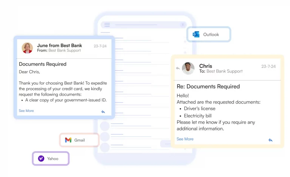Select the Gmail provider button
The image size is (290, 177).
pyautogui.click(x=79, y=140)
